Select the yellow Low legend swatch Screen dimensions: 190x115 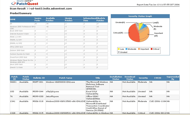tap(119, 49)
